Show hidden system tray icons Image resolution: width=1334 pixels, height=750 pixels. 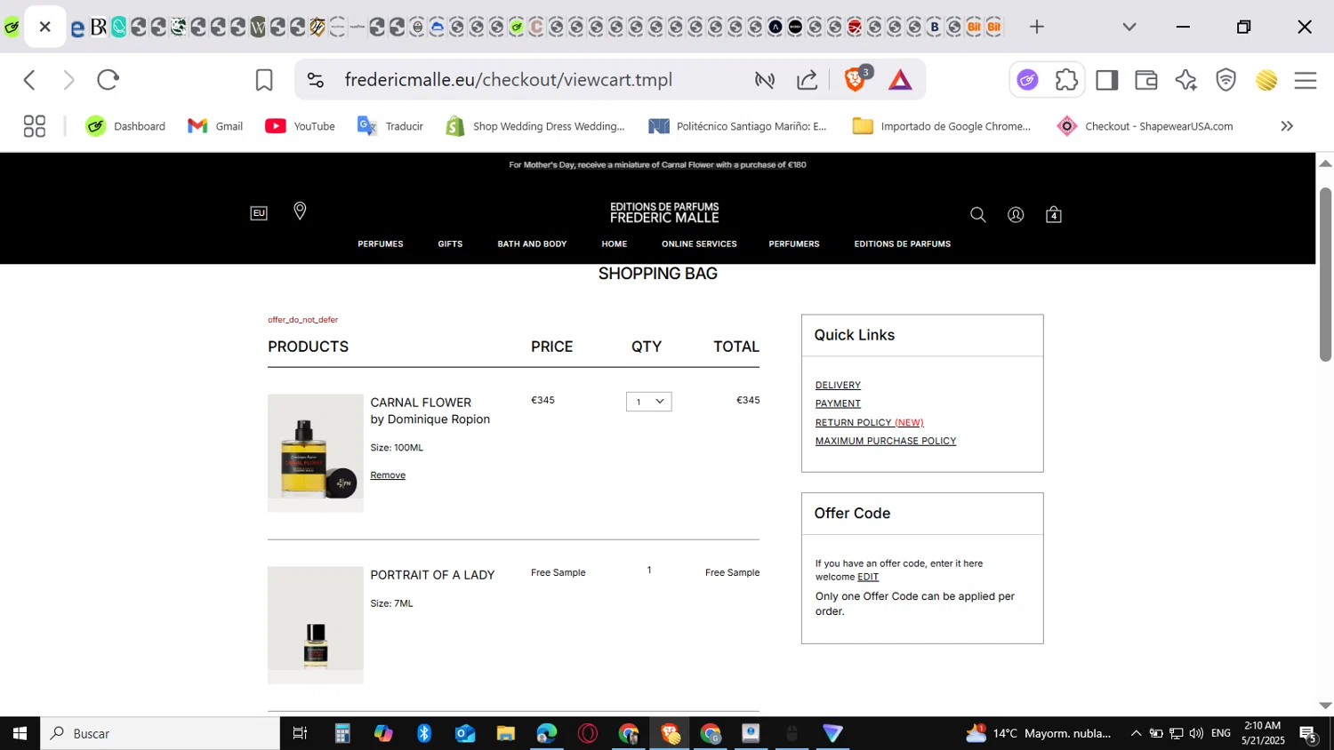pos(1136,733)
